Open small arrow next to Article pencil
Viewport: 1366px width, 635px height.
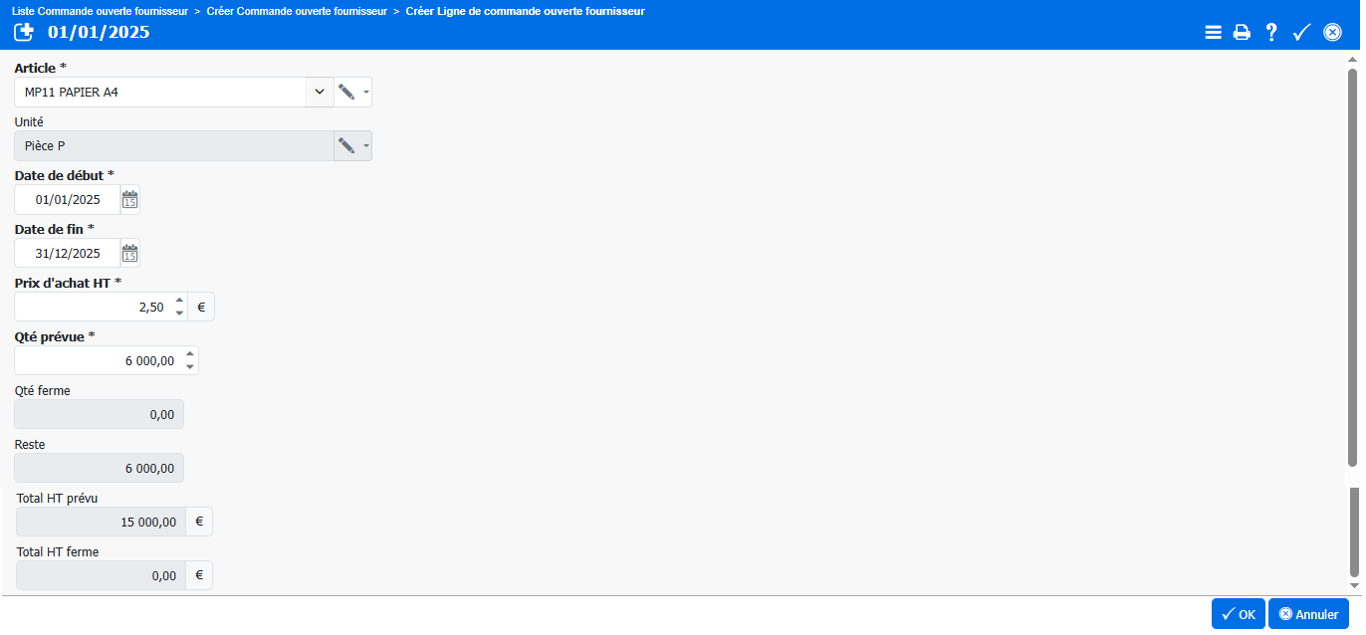[366, 93]
